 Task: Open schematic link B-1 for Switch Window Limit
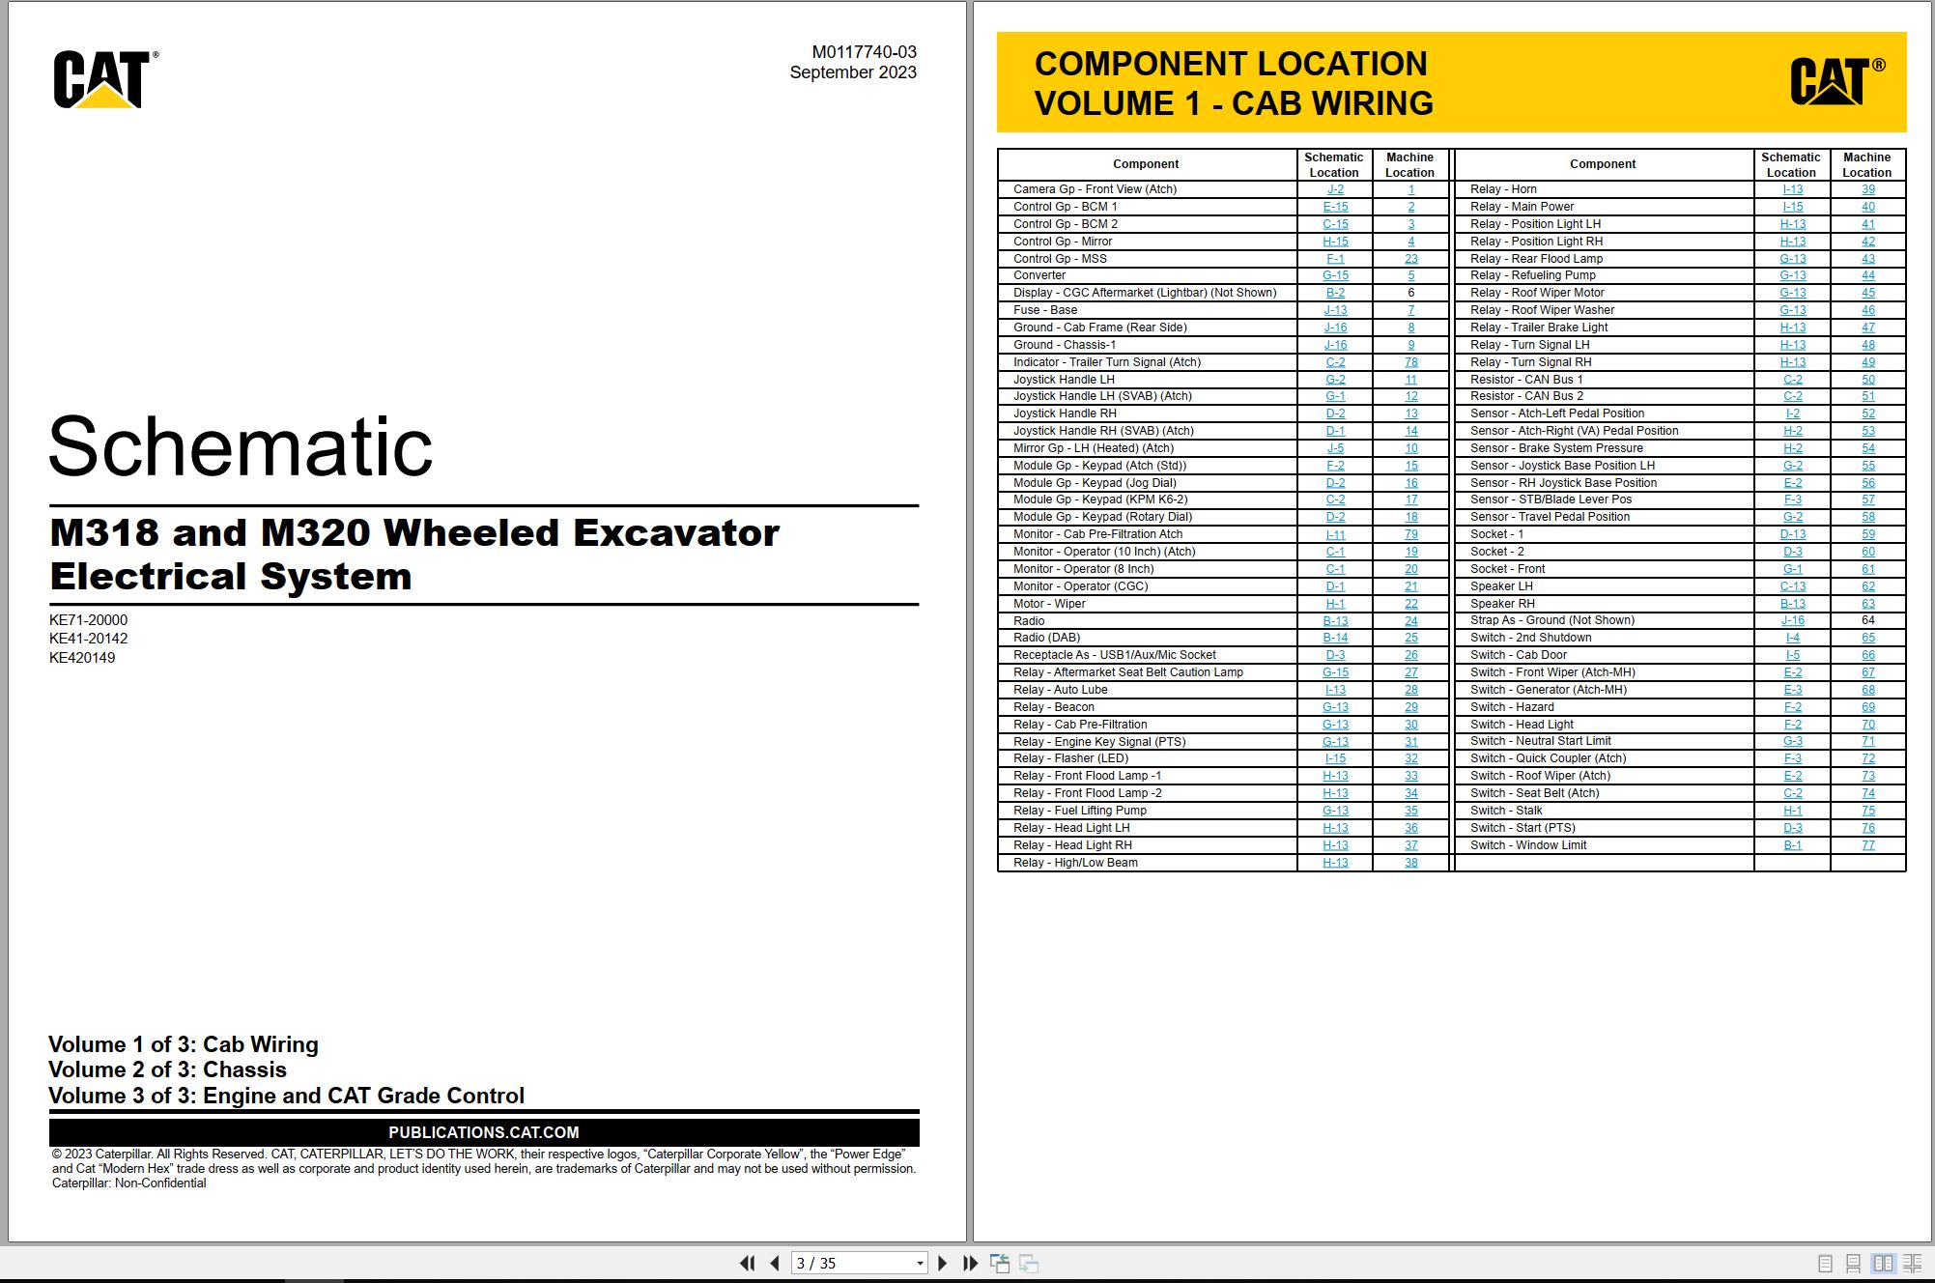[1793, 845]
